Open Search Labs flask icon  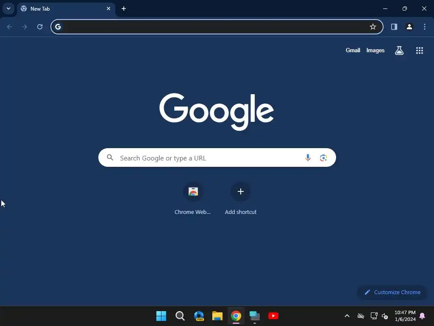399,51
